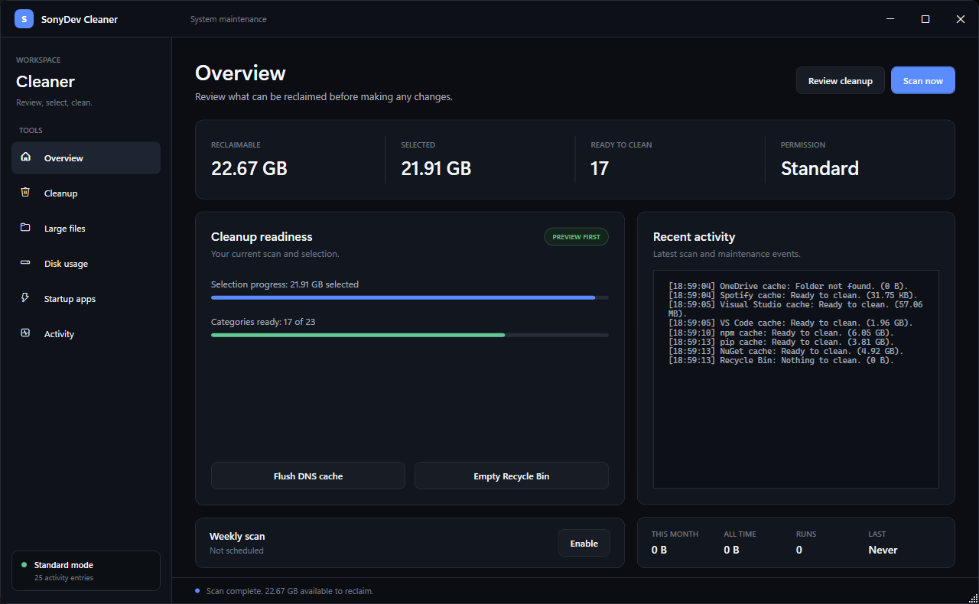Click the Ready to clean count 17
This screenshot has width=979, height=604.
[x=600, y=168]
